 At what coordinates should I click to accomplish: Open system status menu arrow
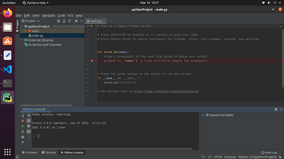[280, 3]
